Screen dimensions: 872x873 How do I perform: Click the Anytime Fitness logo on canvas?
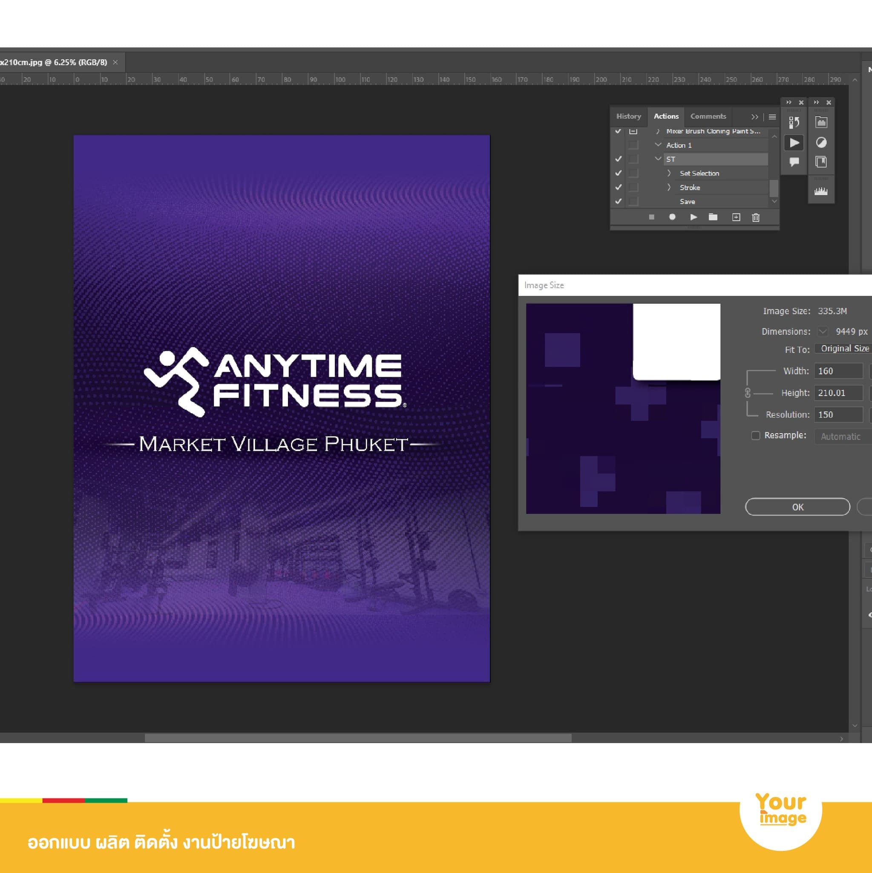275,382
